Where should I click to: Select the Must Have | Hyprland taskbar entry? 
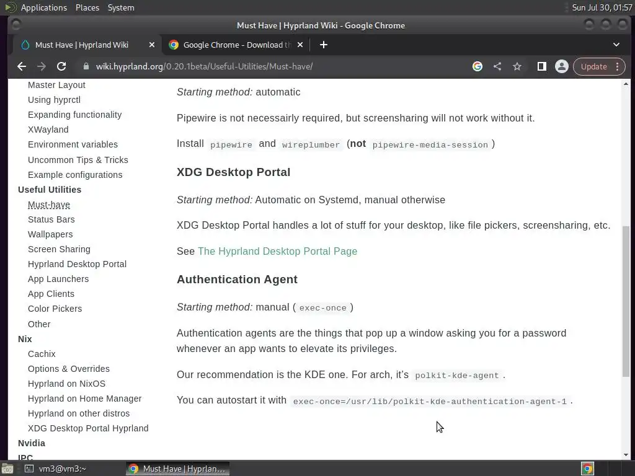pyautogui.click(x=177, y=469)
